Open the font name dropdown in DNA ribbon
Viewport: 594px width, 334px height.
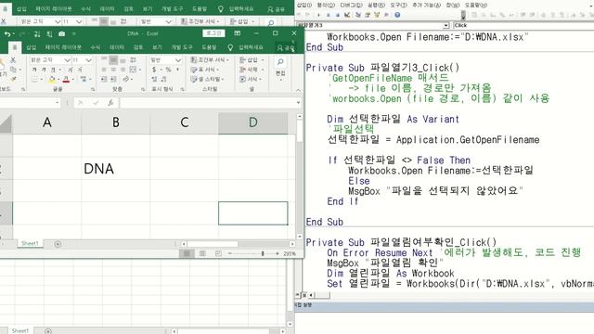[67, 60]
